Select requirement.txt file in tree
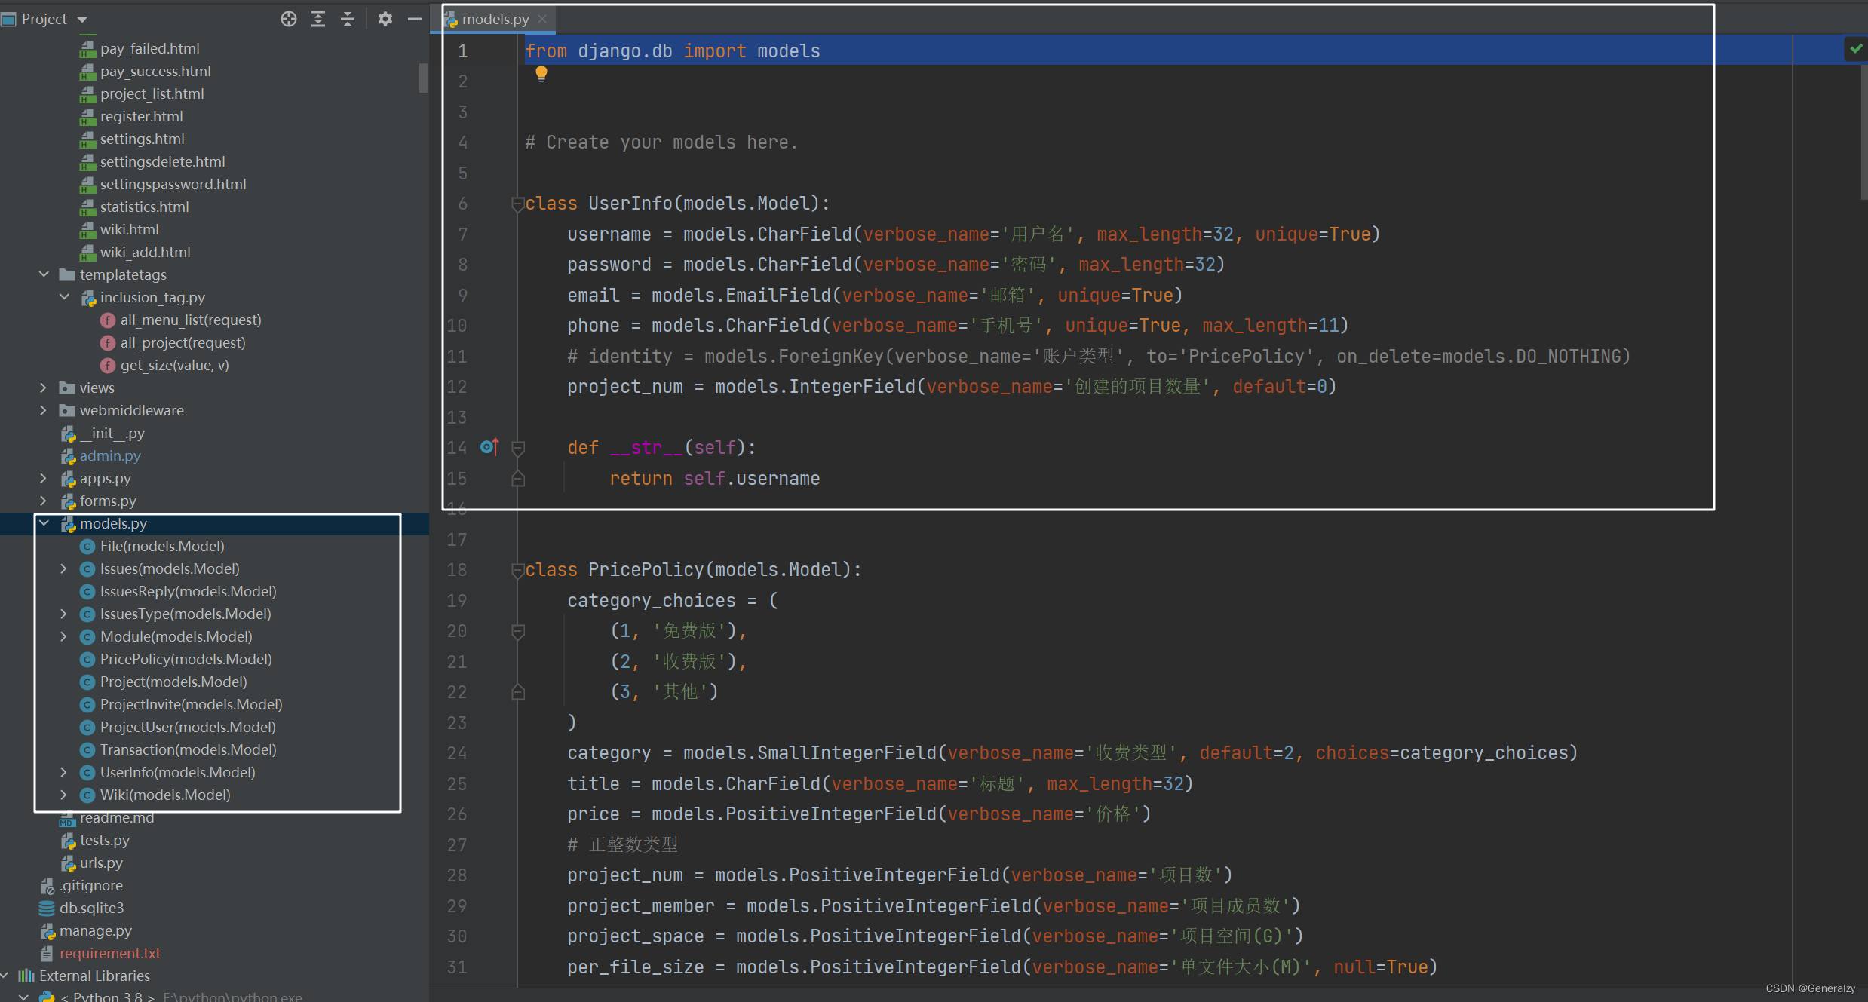Image resolution: width=1868 pixels, height=1002 pixels. point(110,953)
